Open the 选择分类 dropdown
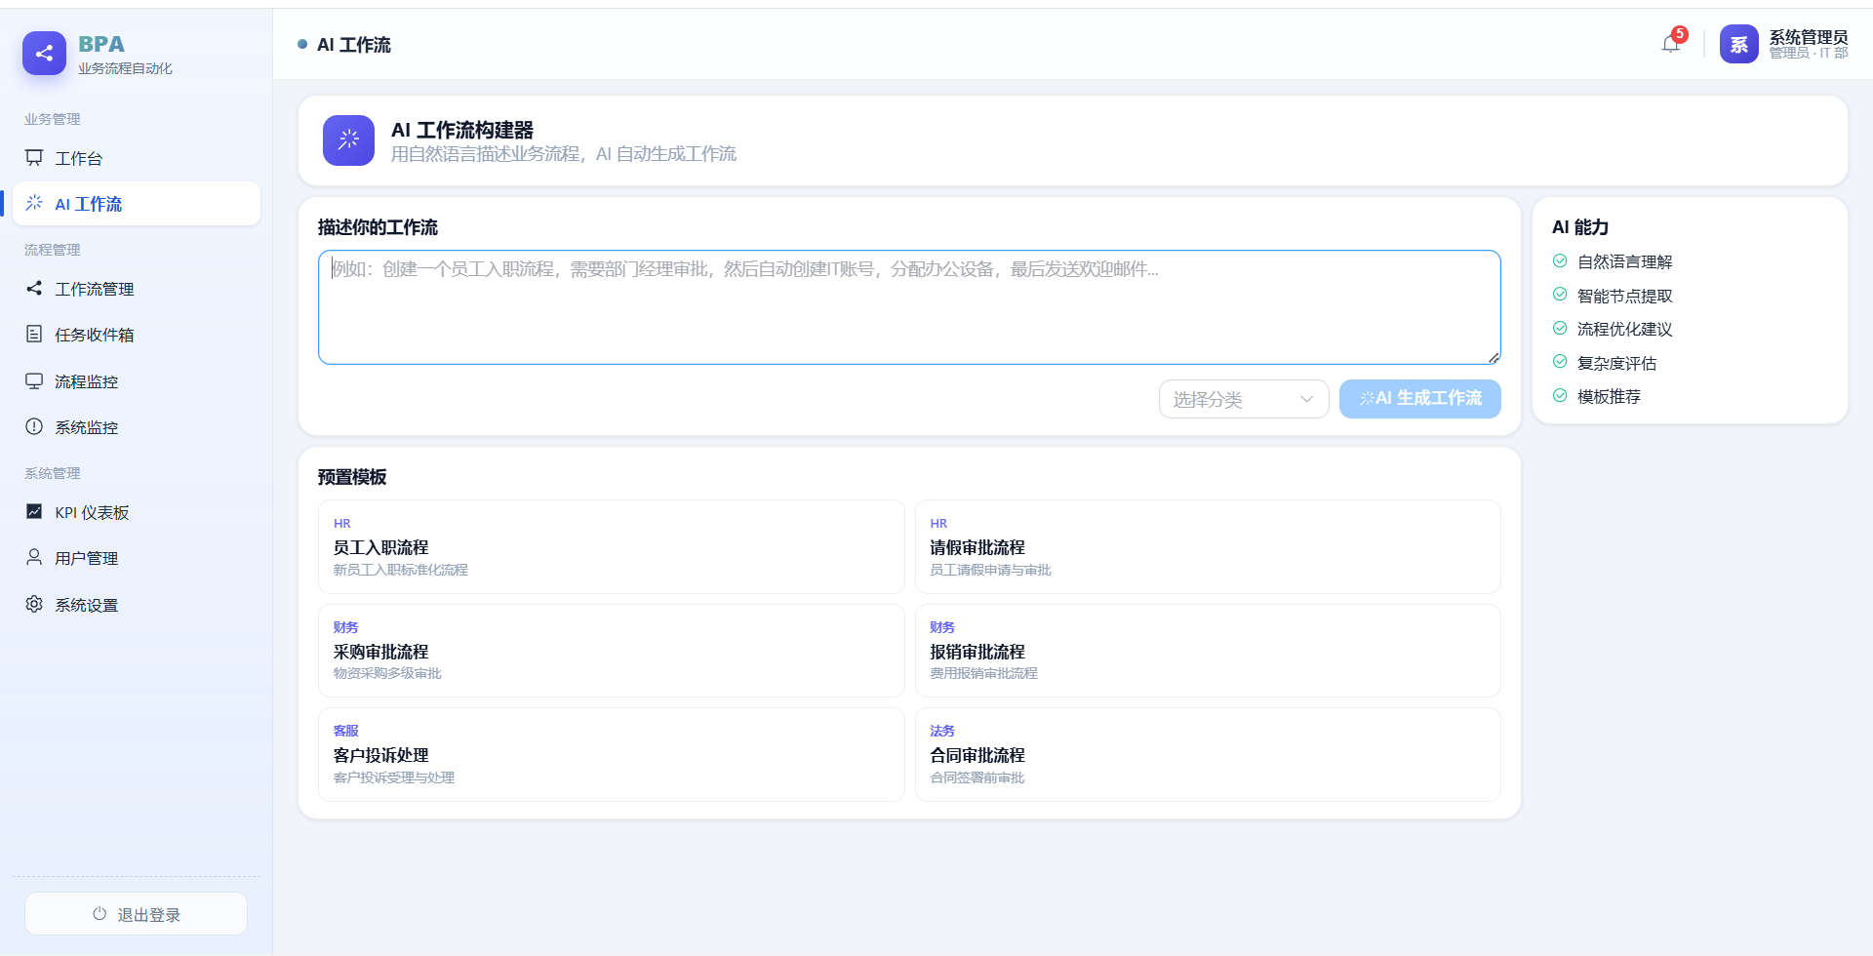 coord(1244,399)
